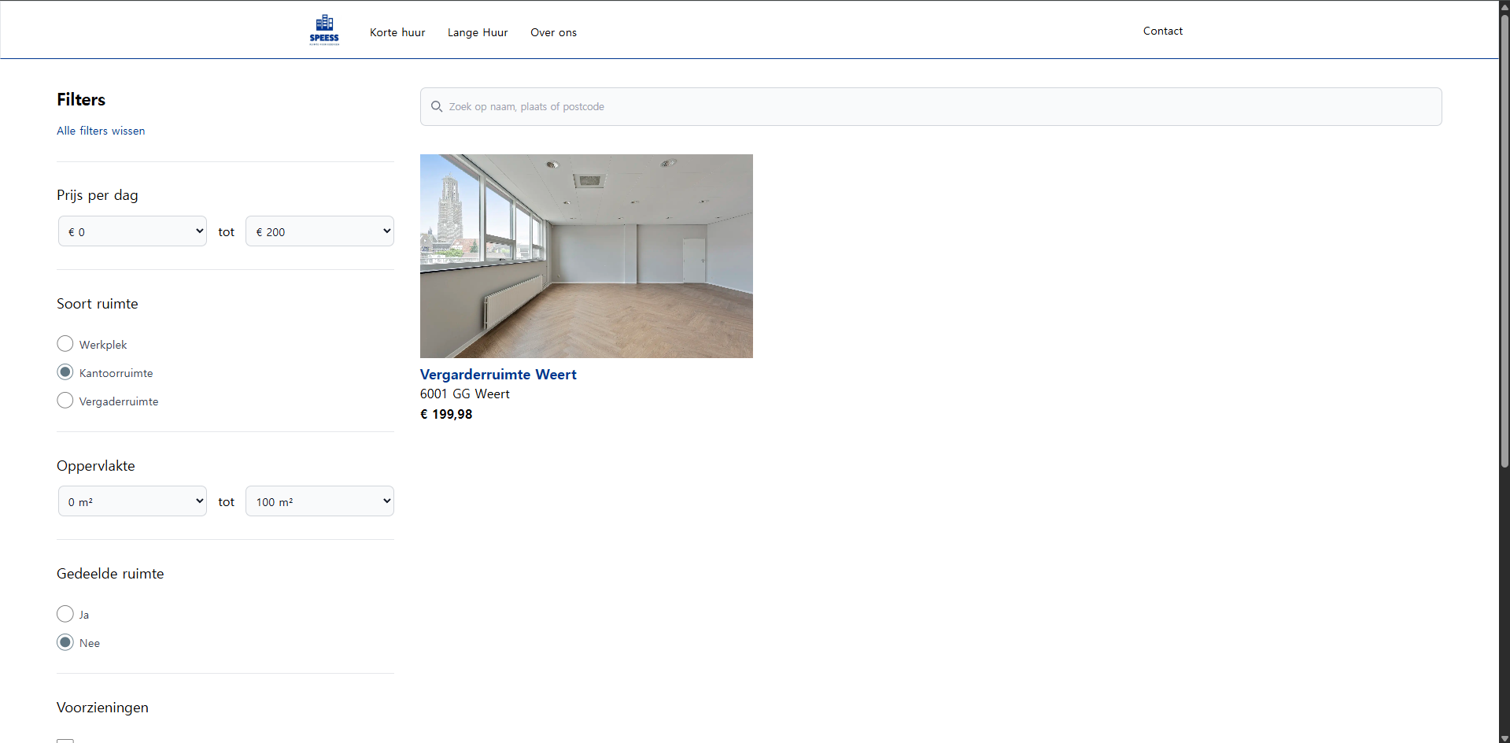Open the minimum price dropdown

(x=132, y=231)
